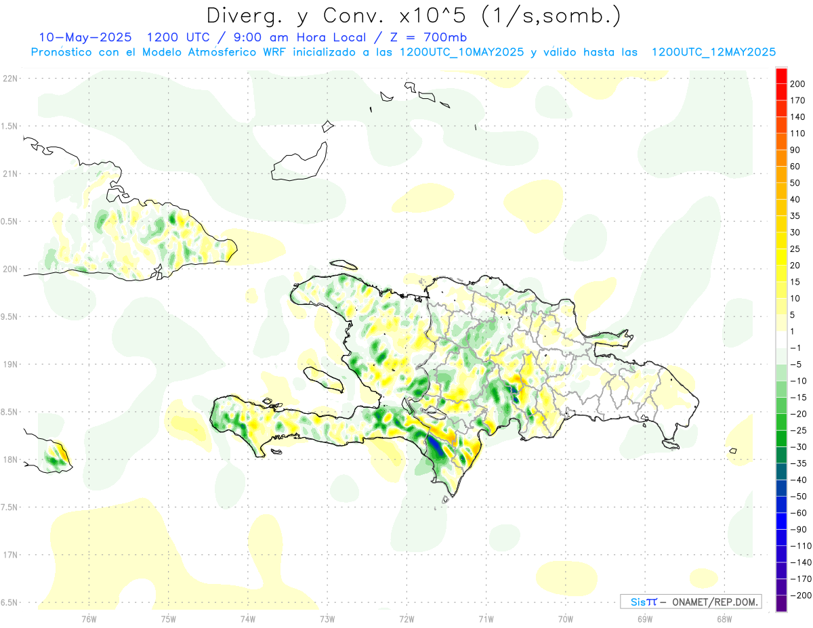Click the '8.5N' latitude label
813x628 pixels.
click(10, 412)
